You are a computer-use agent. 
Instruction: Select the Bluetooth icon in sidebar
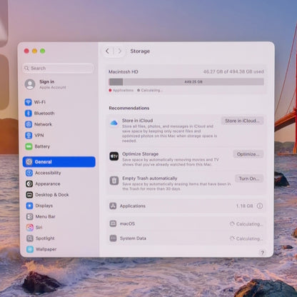click(29, 113)
